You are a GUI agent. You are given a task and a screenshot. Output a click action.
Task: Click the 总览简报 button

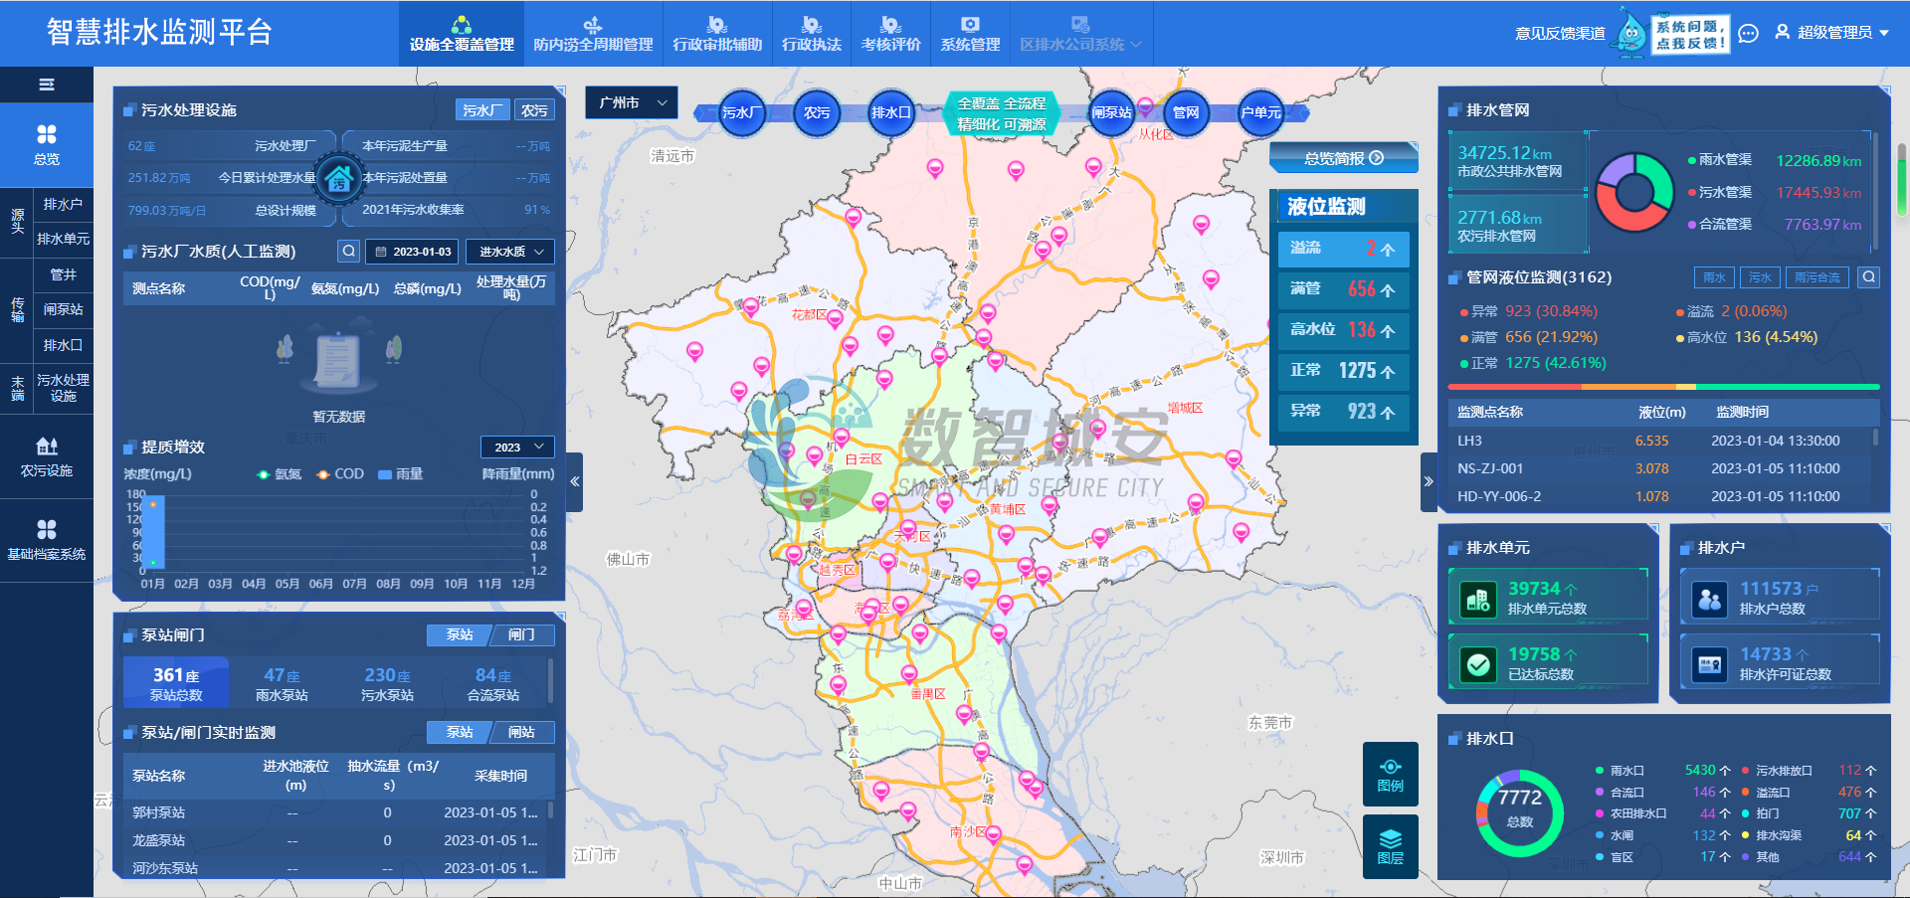pyautogui.click(x=1343, y=158)
